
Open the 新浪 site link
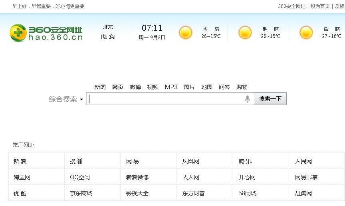pyautogui.click(x=20, y=161)
